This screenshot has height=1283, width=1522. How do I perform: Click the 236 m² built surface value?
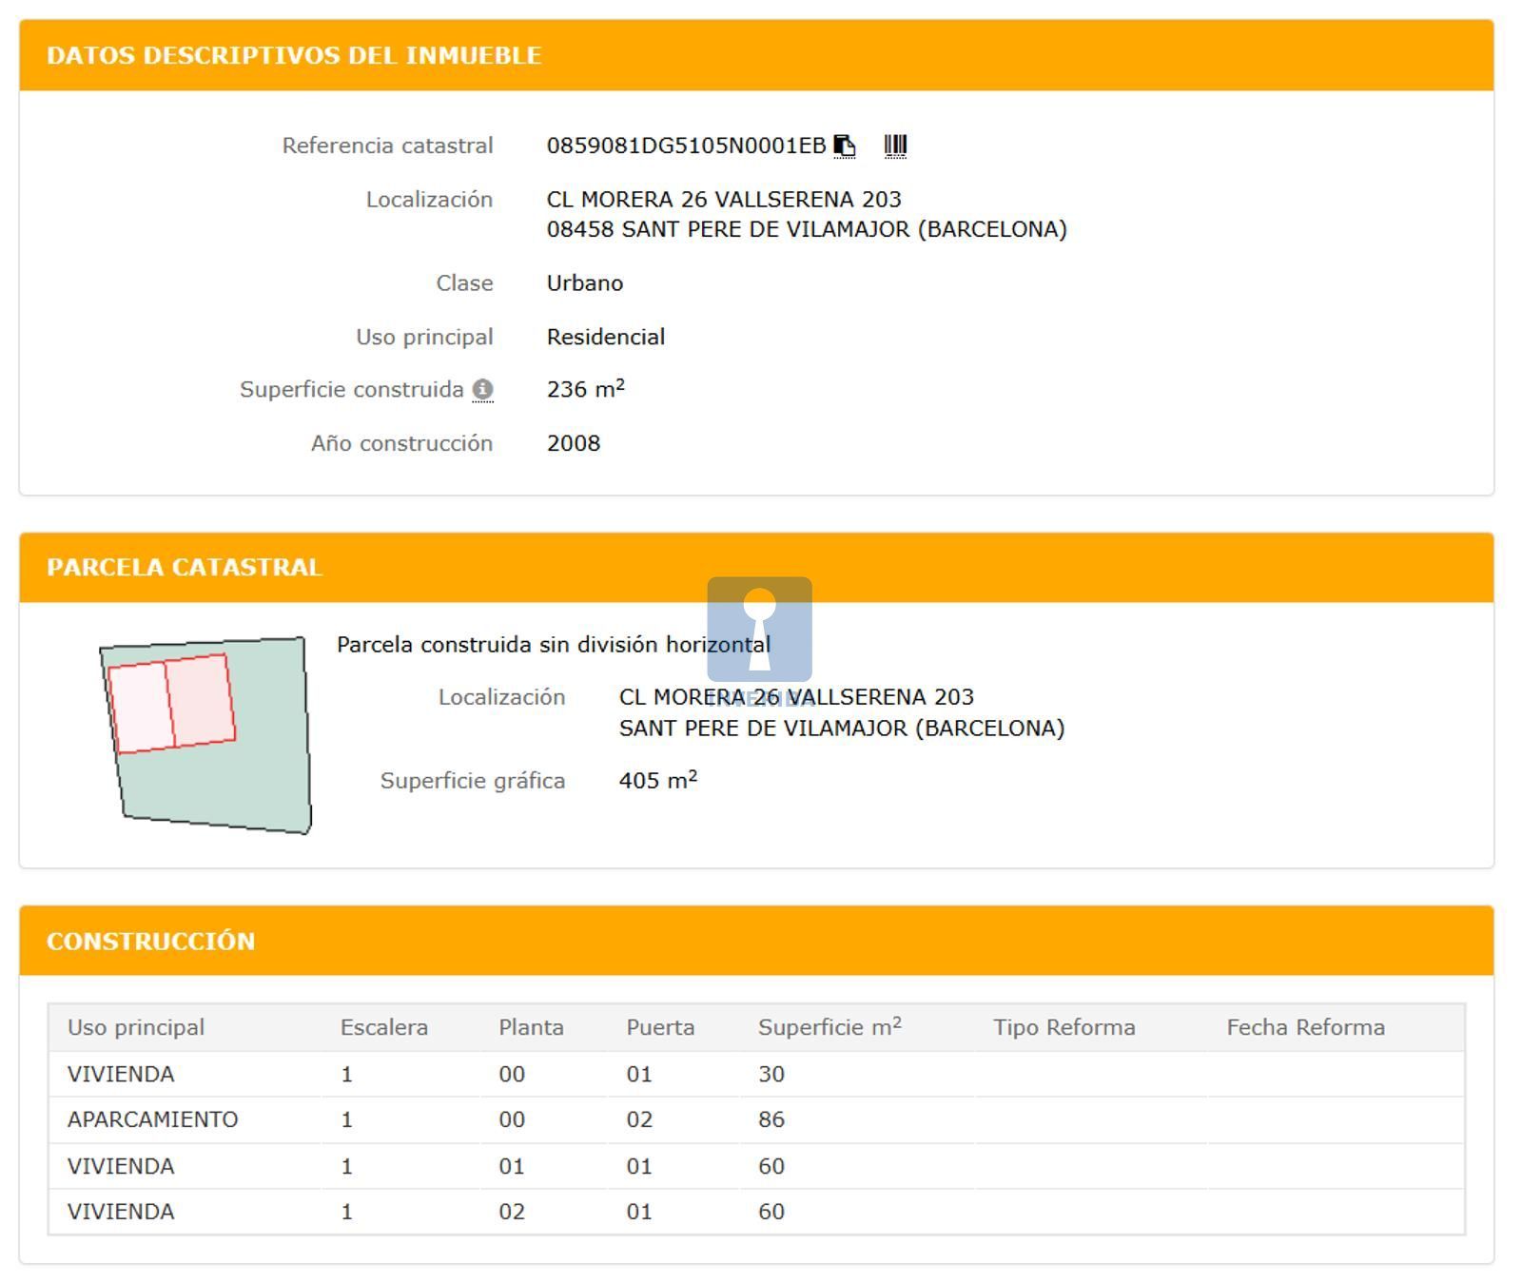(585, 390)
